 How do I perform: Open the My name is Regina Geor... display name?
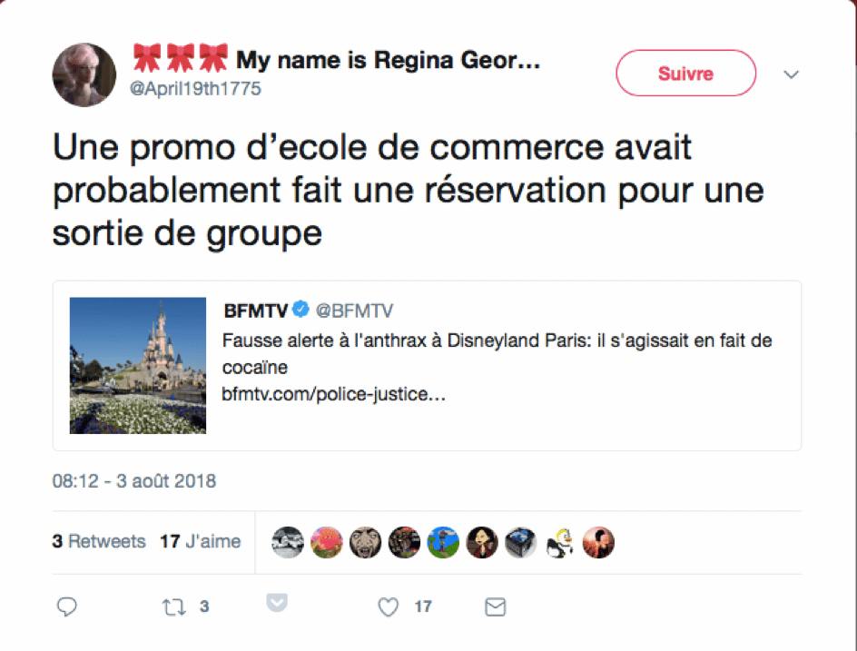(x=388, y=60)
